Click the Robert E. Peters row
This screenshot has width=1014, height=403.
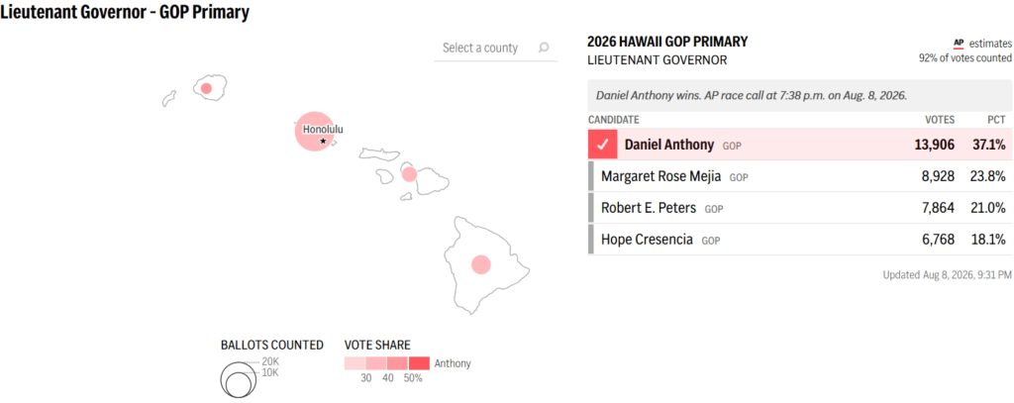pos(800,208)
